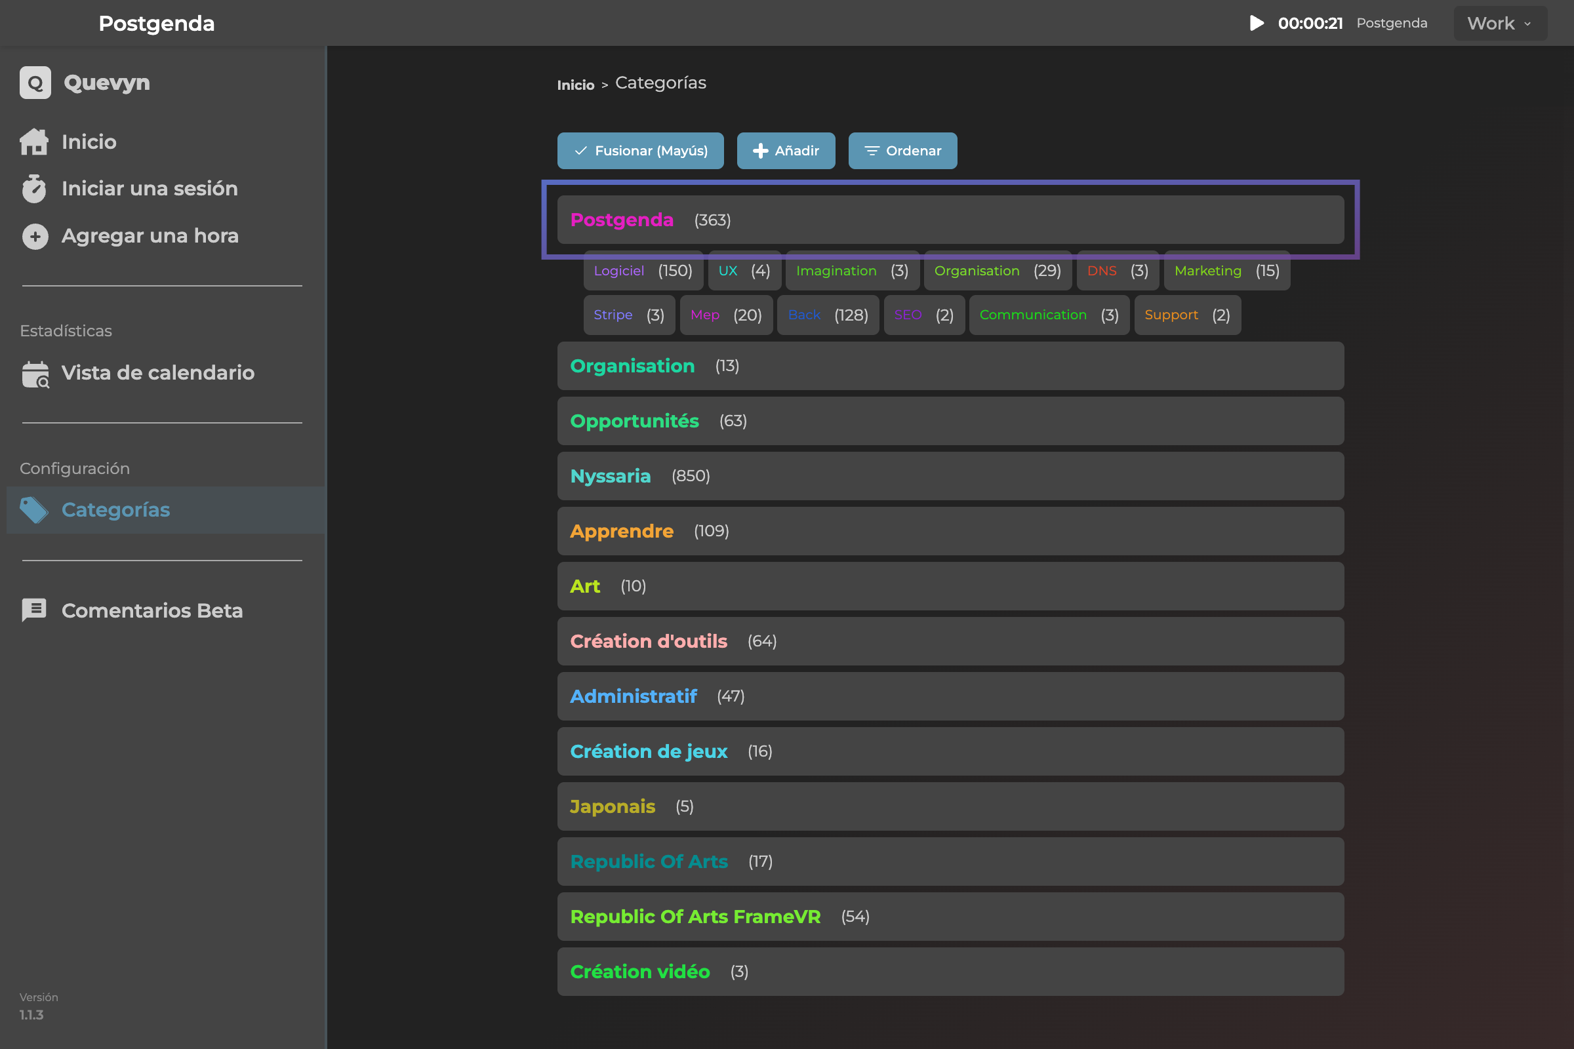
Task: Open the Apprendre (109) category
Action: [950, 531]
